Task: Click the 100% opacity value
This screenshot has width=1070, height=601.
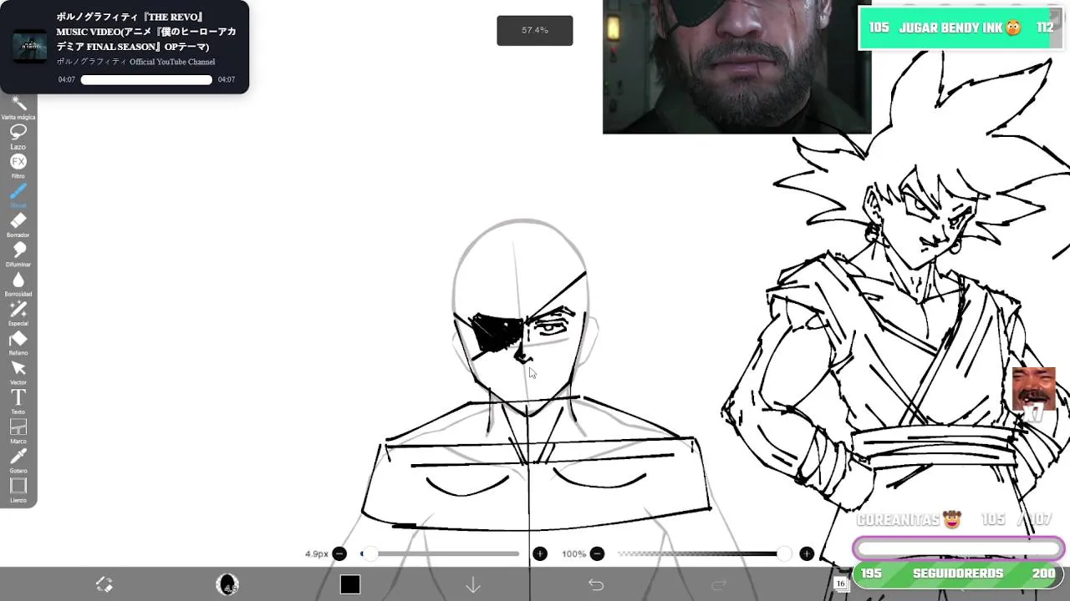Action: (573, 554)
